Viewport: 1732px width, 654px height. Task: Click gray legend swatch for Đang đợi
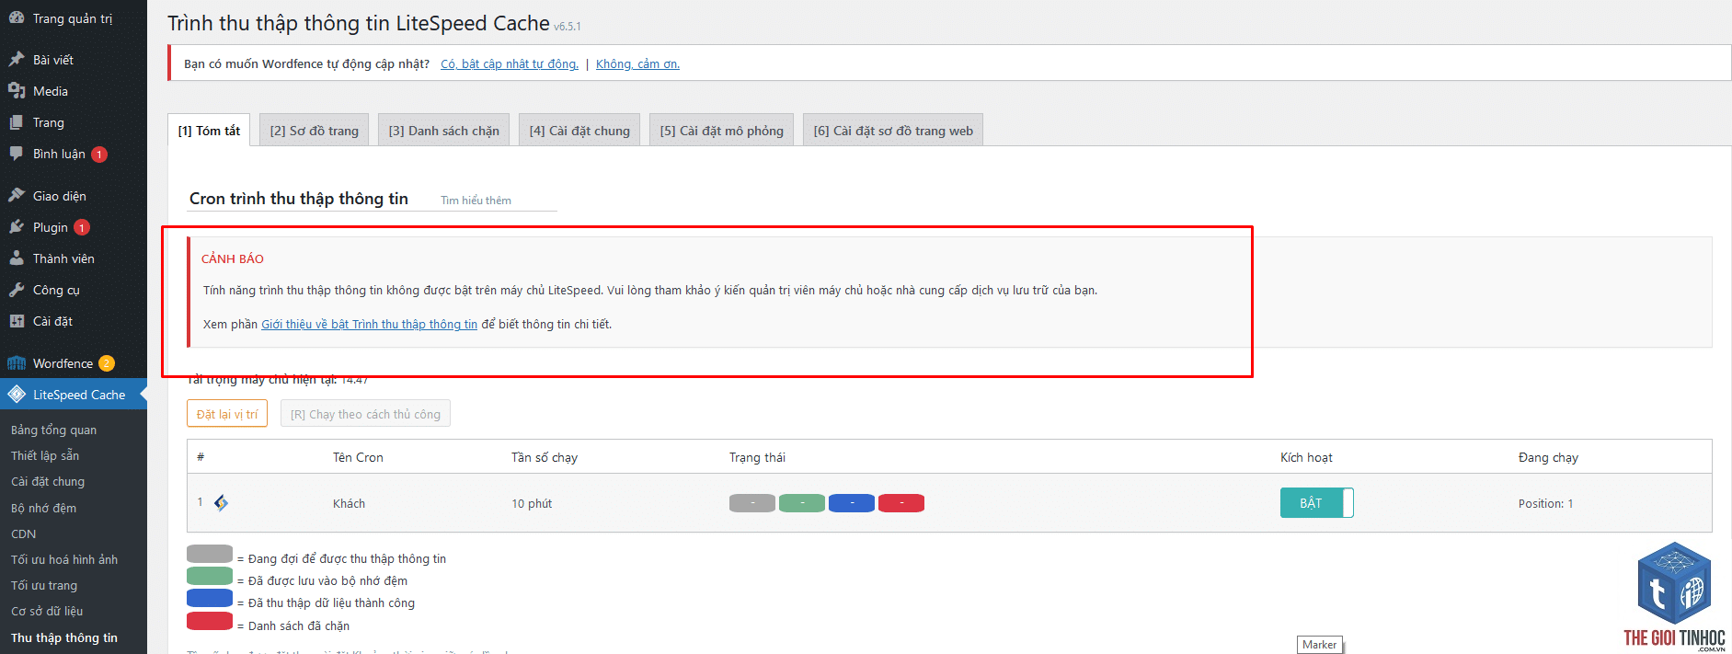[x=210, y=554]
